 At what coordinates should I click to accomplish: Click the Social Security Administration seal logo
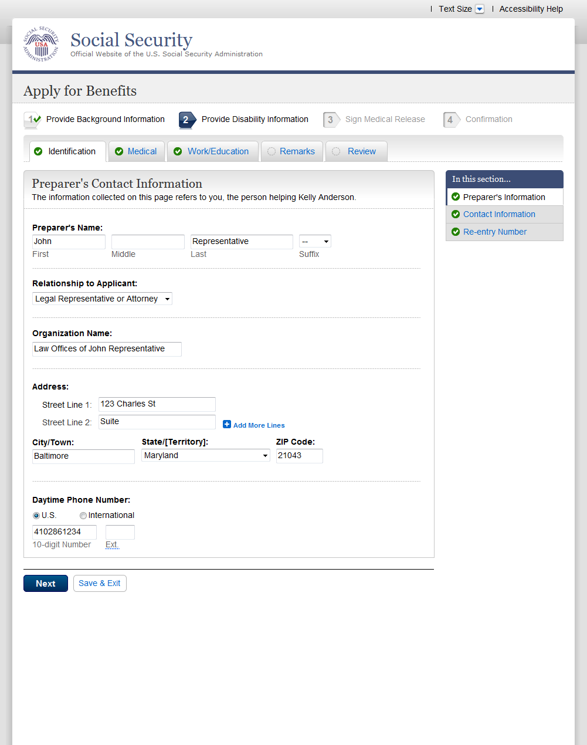pyautogui.click(x=41, y=44)
